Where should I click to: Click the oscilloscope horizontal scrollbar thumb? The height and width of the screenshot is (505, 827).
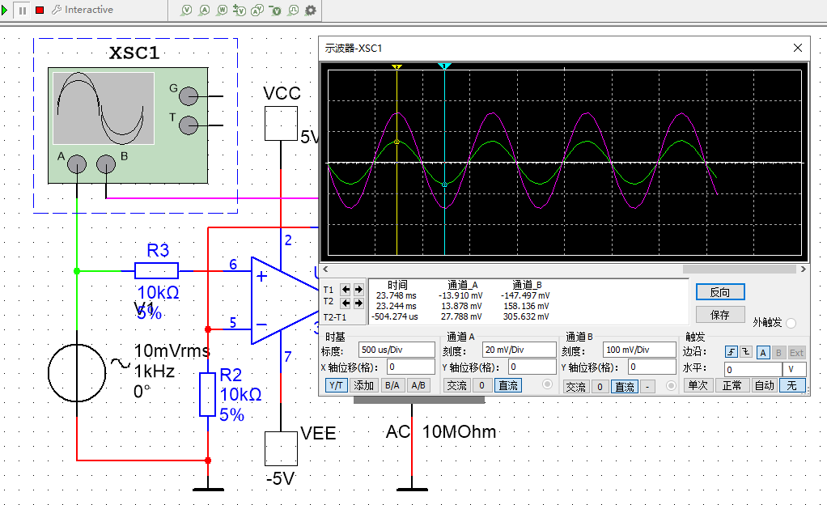(739, 269)
